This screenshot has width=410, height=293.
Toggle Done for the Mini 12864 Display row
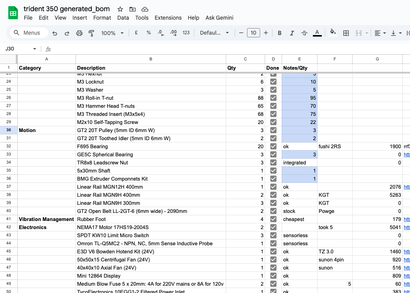pyautogui.click(x=273, y=276)
